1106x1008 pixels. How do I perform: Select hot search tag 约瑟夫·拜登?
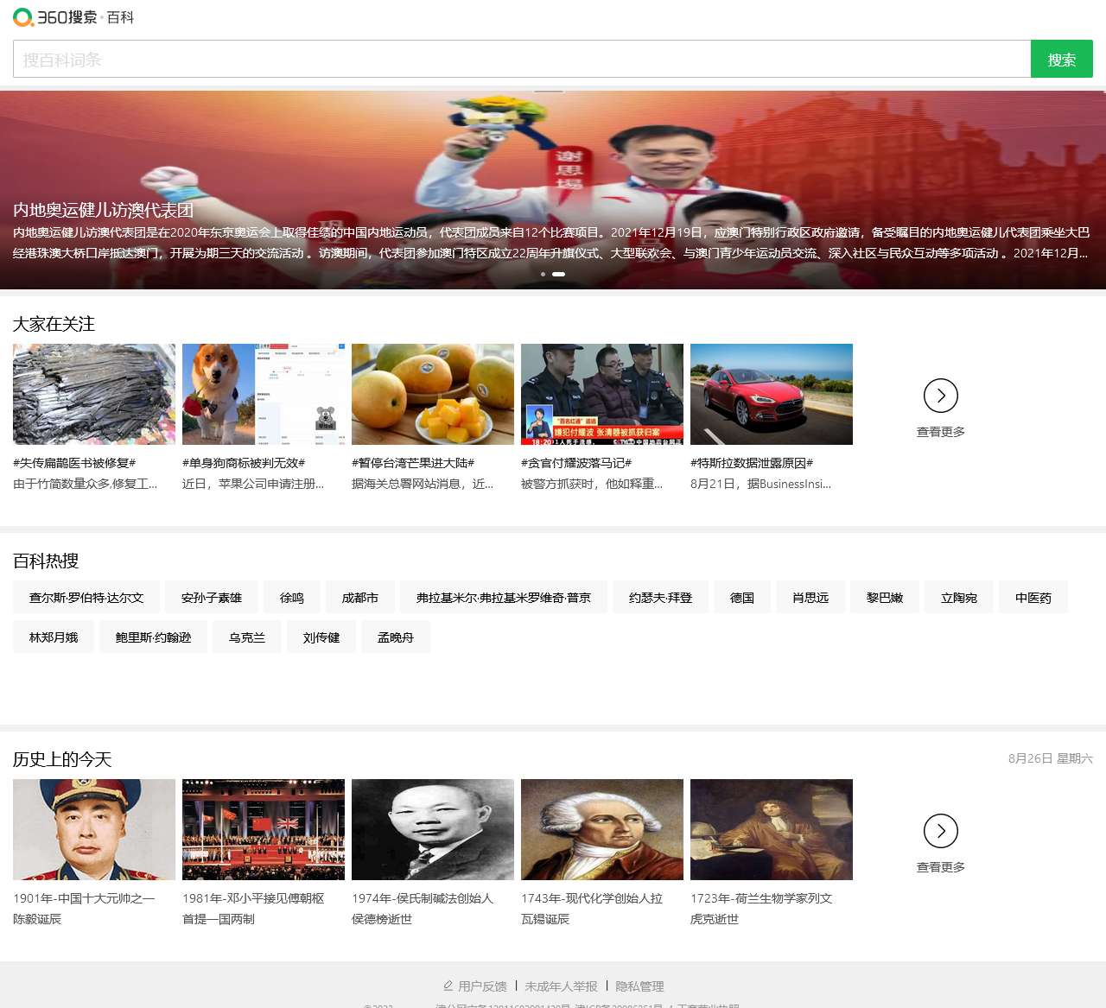[661, 598]
